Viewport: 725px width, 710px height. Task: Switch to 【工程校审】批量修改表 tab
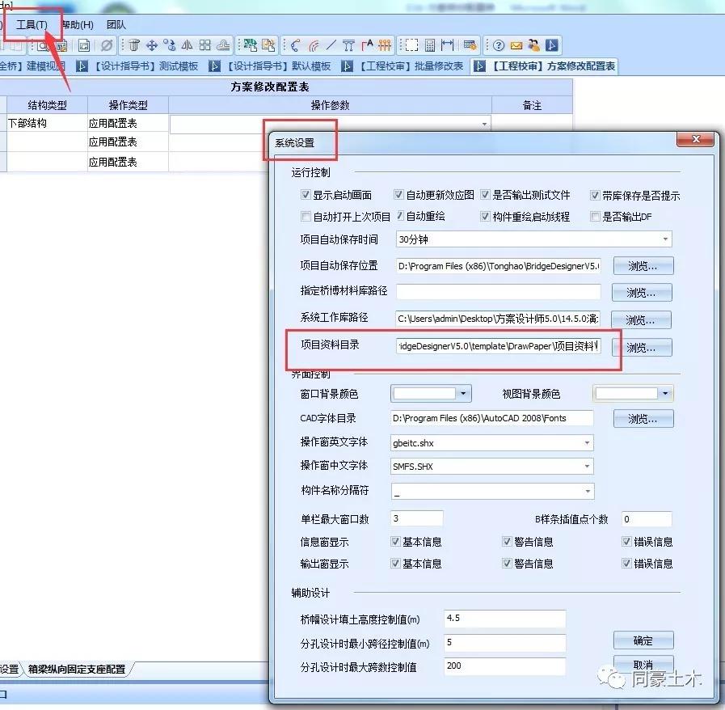pos(403,66)
